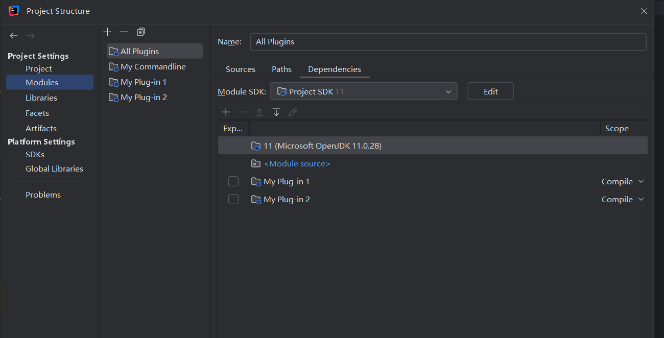This screenshot has width=664, height=338.
Task: Select the Microsoft OpenJDK 11.0.28 row
Action: pyautogui.click(x=433, y=146)
